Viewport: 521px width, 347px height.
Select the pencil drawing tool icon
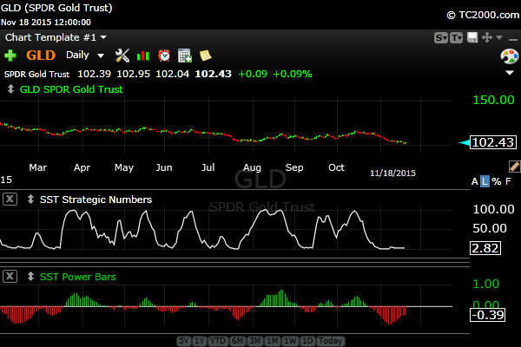(x=514, y=165)
